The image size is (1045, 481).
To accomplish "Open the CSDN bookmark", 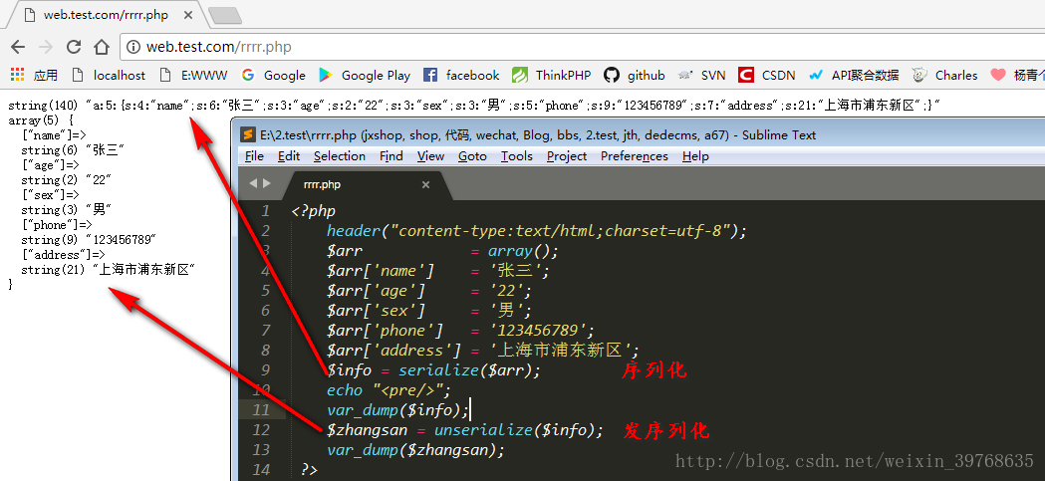I will pos(767,76).
